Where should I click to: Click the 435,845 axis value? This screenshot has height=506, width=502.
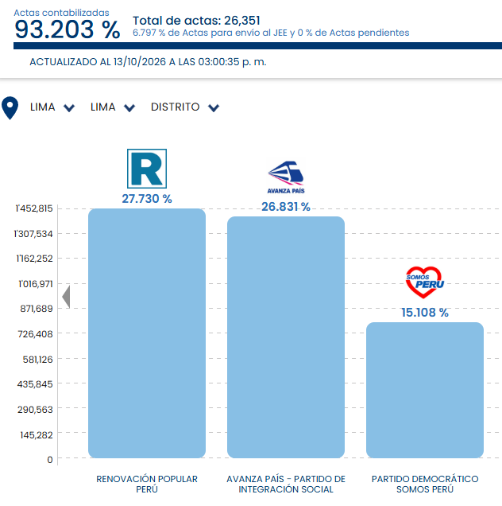point(35,384)
